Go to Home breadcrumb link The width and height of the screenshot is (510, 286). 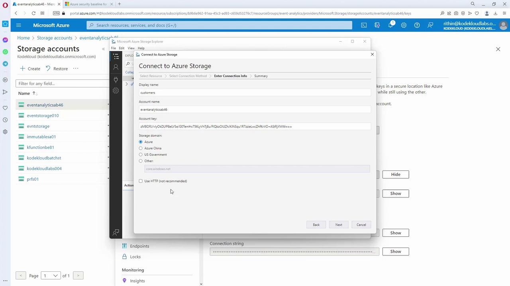(24, 38)
